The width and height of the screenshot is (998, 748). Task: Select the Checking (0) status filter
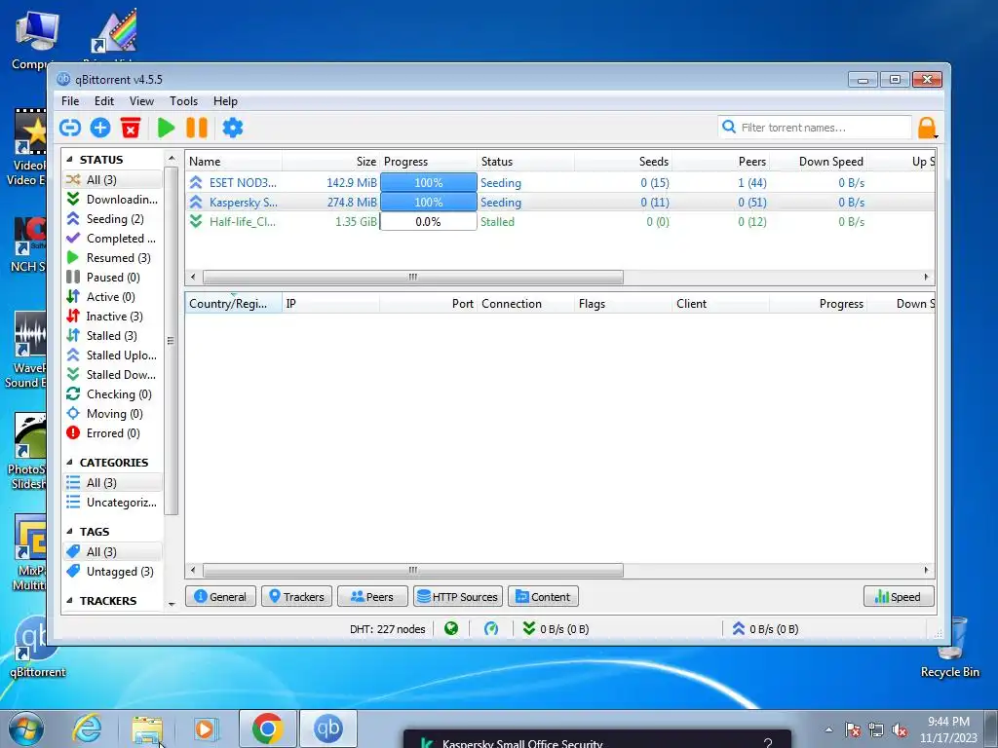click(113, 394)
